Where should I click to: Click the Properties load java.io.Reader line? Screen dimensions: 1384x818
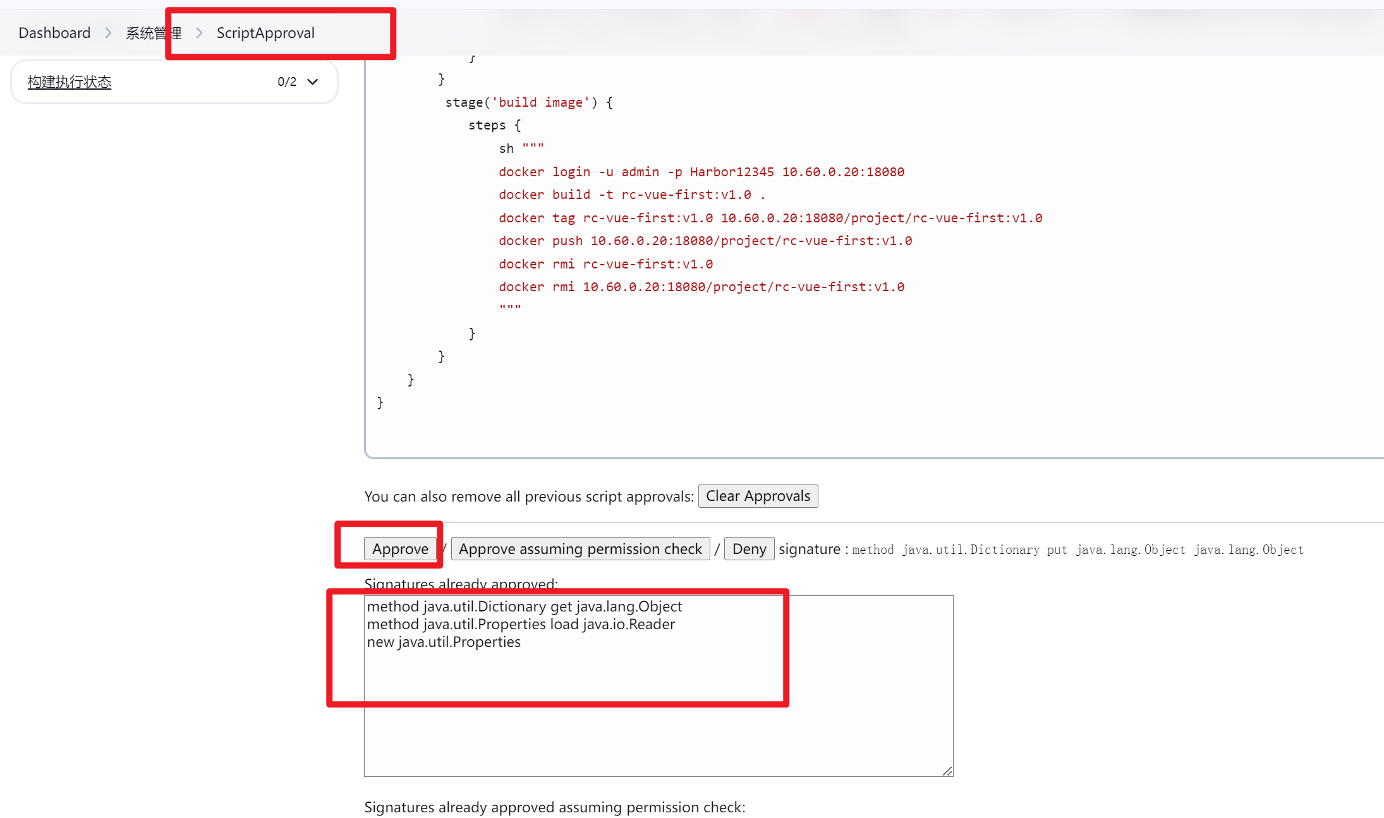521,624
